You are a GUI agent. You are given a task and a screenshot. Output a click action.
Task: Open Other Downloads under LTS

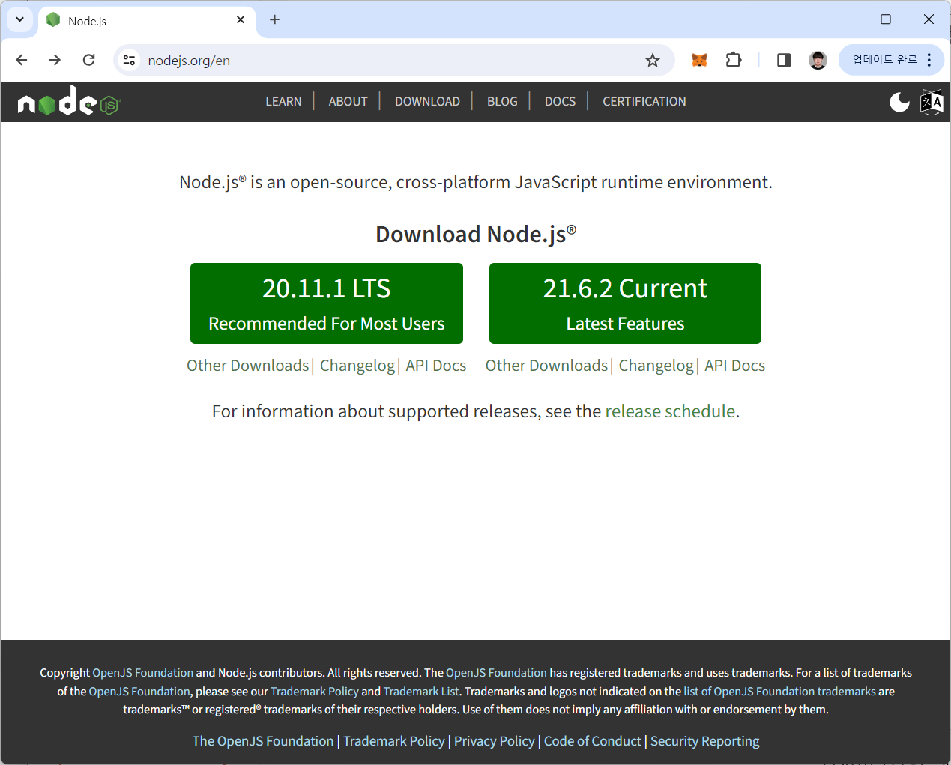[247, 366]
